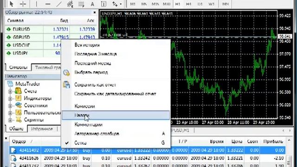Close the terminal panel
This screenshot has width=297, height=167.
tap(6, 138)
